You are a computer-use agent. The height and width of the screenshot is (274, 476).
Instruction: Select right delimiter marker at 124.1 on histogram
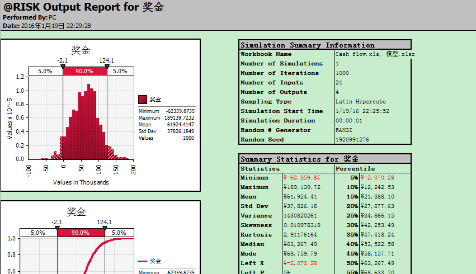click(x=107, y=66)
